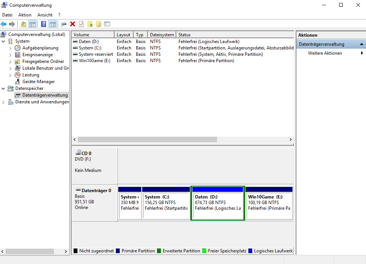Expand the Ereignisanzeige node
This screenshot has height=264, width=366.
tap(10, 55)
